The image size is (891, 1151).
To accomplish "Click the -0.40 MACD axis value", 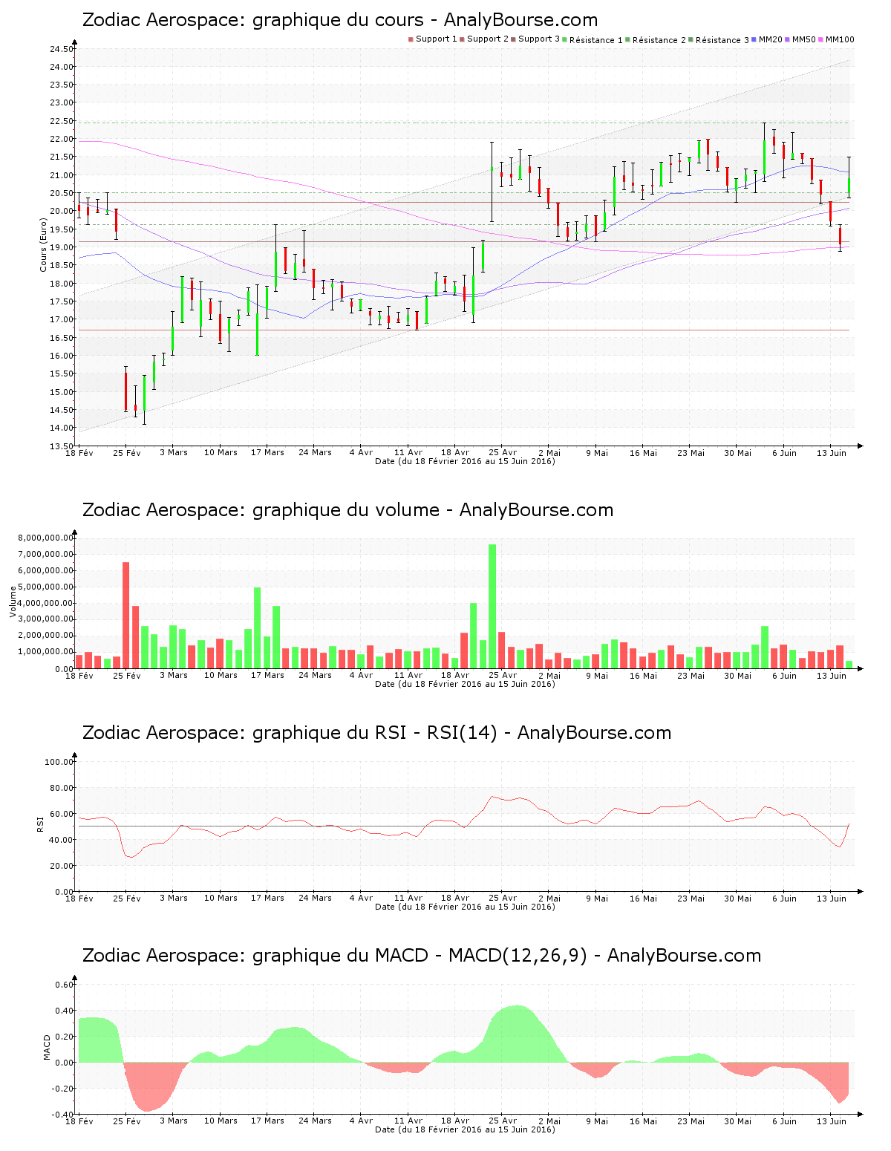I will click(x=63, y=1115).
